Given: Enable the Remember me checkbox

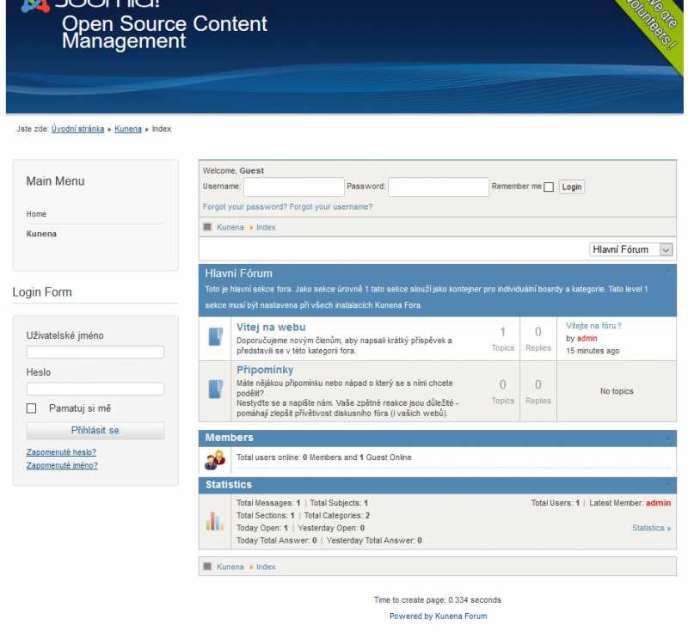Looking at the screenshot, I should [549, 187].
